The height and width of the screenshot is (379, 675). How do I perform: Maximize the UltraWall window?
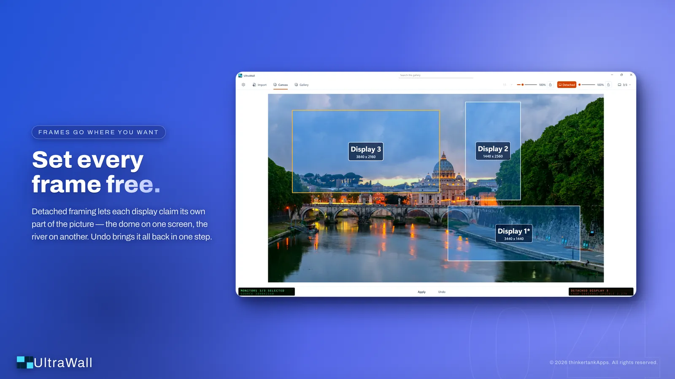(x=621, y=75)
